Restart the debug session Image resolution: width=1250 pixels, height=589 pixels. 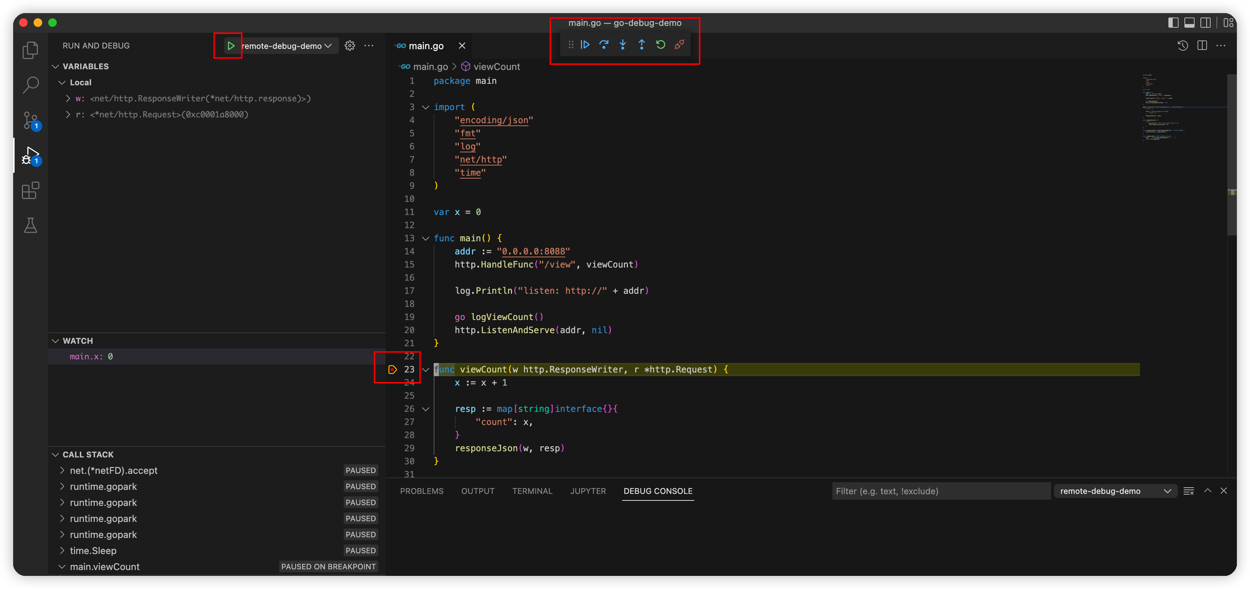[660, 44]
